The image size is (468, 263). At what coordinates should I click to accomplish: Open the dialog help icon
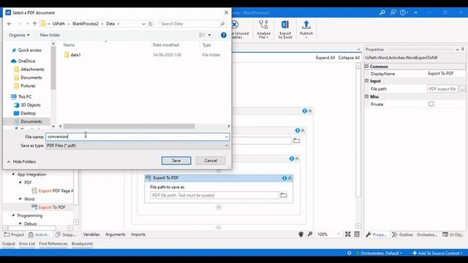[223, 35]
